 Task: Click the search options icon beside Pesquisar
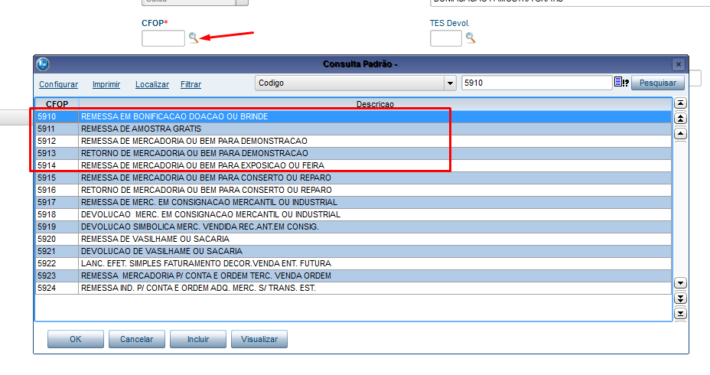point(621,83)
